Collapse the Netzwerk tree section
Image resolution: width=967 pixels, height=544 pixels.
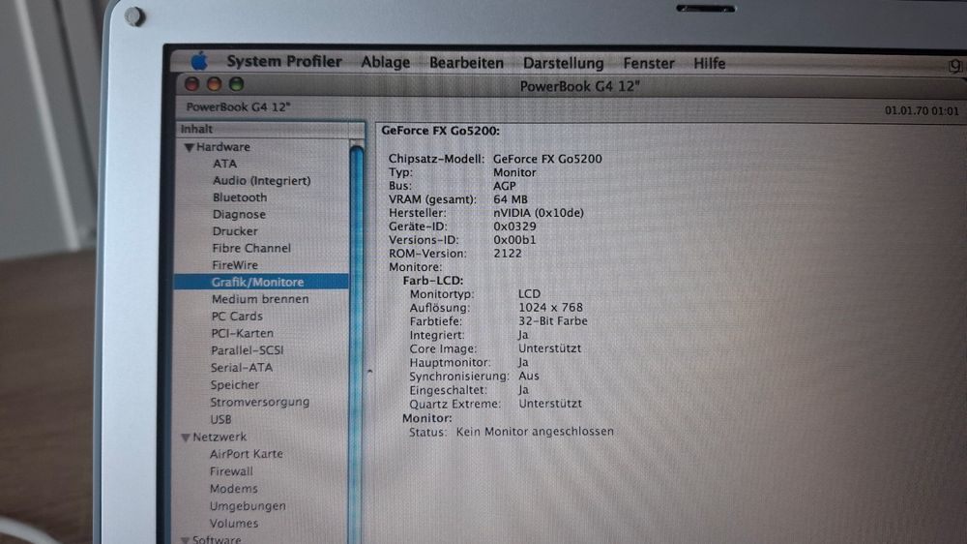click(x=186, y=438)
